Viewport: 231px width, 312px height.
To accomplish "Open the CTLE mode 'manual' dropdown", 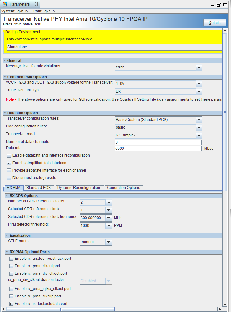I will tap(109, 242).
